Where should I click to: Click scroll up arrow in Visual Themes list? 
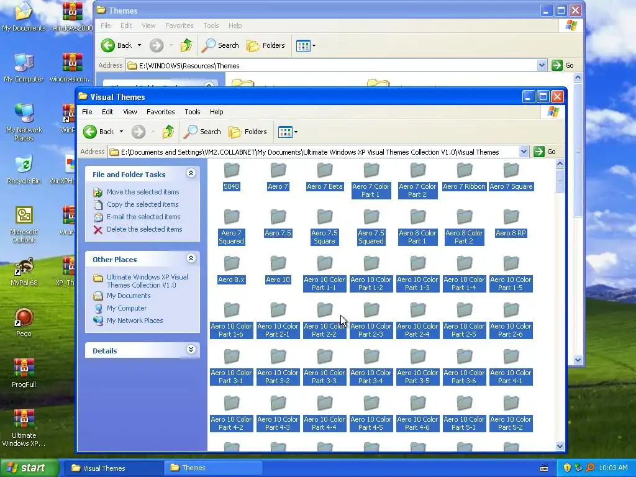pos(560,164)
